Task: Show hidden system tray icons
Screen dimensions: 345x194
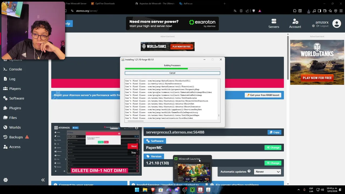Action: 298,190
